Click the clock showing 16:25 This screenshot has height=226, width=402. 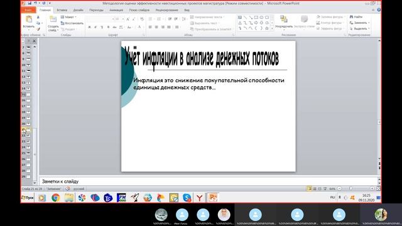click(366, 195)
